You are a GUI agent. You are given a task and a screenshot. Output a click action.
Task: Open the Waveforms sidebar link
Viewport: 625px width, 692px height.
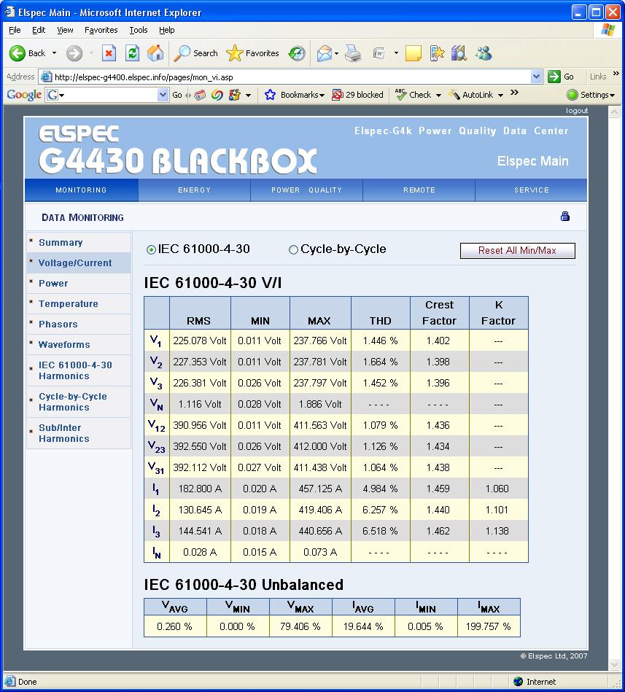click(x=64, y=344)
